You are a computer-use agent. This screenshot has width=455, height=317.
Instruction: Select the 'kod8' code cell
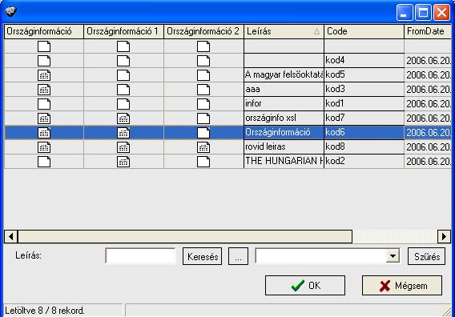[364, 147]
